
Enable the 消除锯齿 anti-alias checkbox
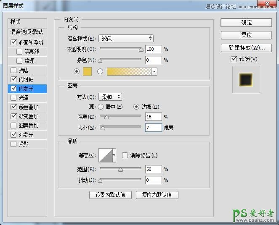[125, 155]
